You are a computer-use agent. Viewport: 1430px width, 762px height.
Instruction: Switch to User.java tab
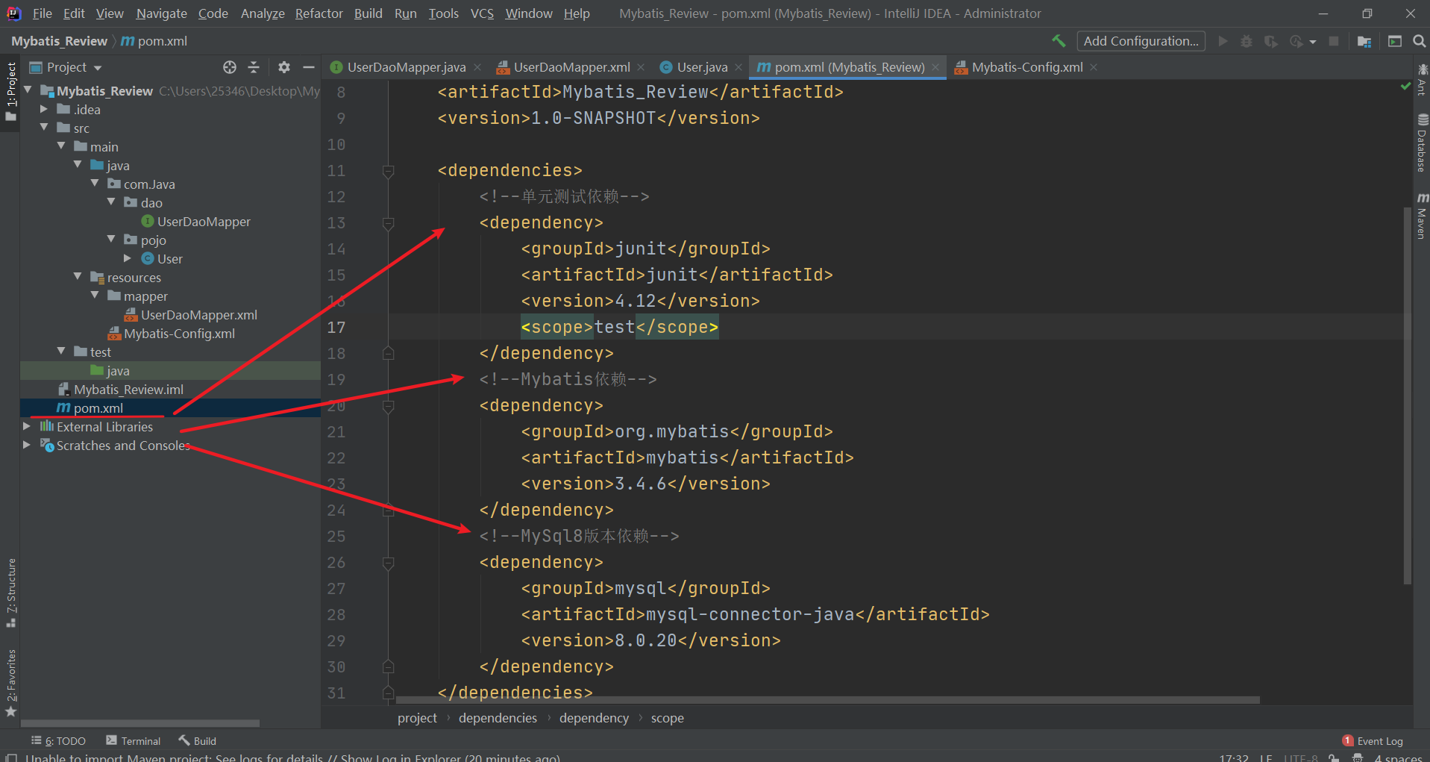tap(702, 67)
